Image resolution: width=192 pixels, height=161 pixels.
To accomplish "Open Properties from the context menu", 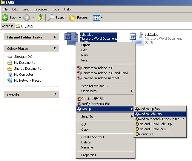I will click(x=105, y=155).
